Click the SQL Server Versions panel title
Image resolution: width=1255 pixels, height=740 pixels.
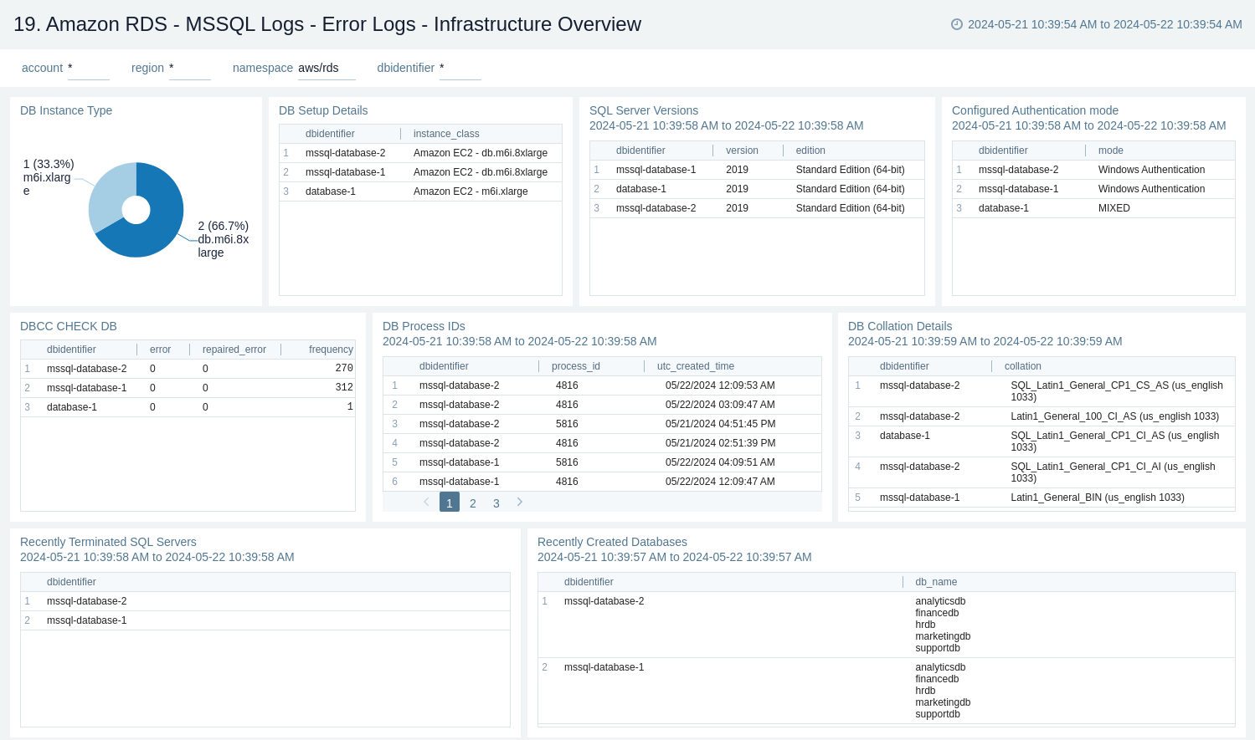[x=643, y=110]
